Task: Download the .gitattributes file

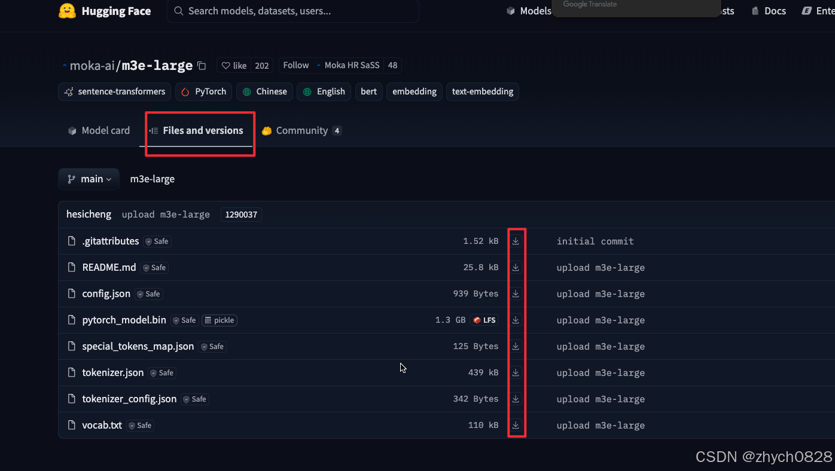Action: (x=516, y=241)
